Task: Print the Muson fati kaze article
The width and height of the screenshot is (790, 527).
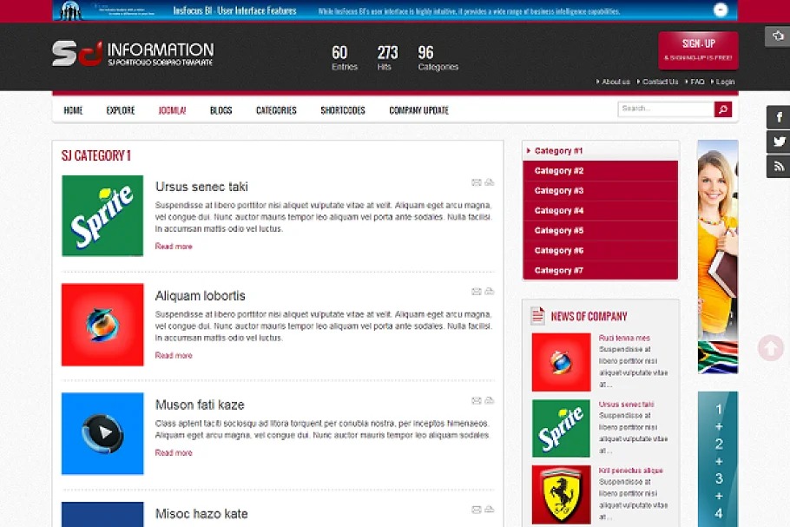Action: pyautogui.click(x=490, y=401)
